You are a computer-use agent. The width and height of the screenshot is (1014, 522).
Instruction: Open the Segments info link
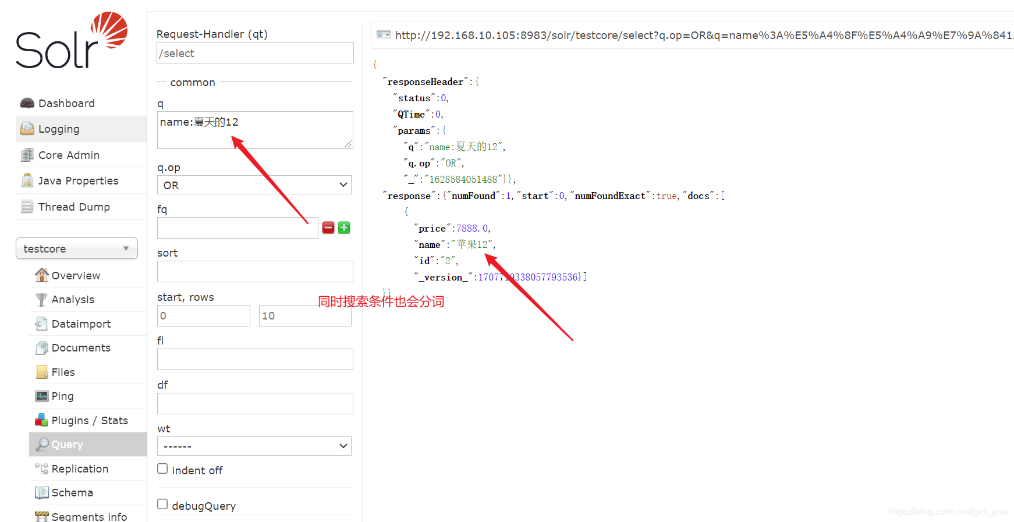pos(89,516)
